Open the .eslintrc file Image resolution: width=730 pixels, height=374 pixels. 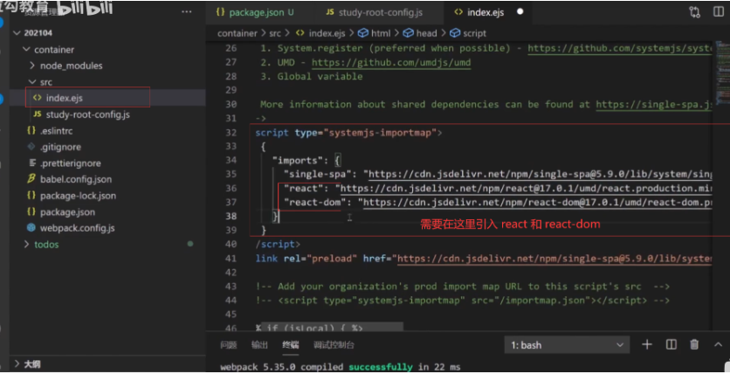pos(56,131)
